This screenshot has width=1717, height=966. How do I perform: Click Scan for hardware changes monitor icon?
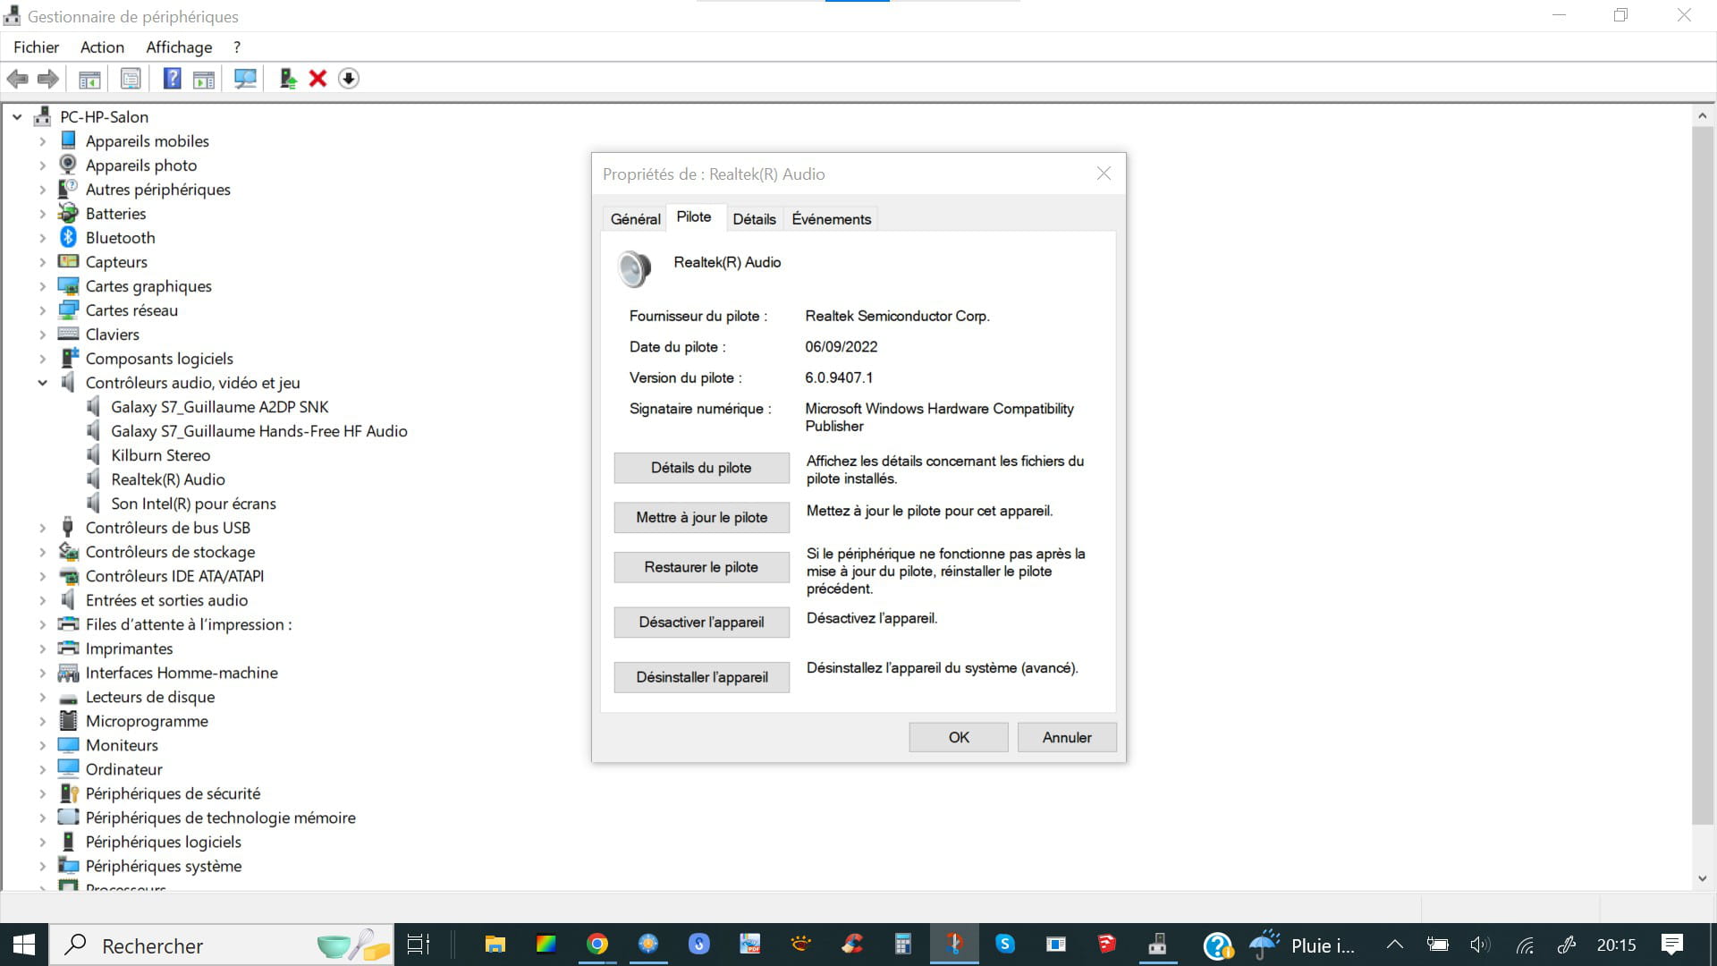(x=245, y=79)
